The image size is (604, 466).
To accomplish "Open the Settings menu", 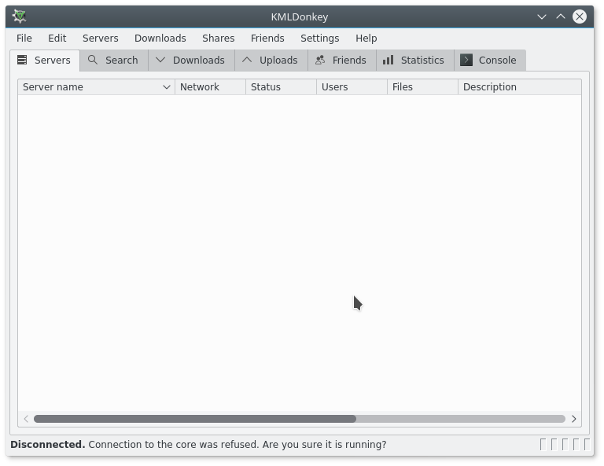I will point(319,38).
